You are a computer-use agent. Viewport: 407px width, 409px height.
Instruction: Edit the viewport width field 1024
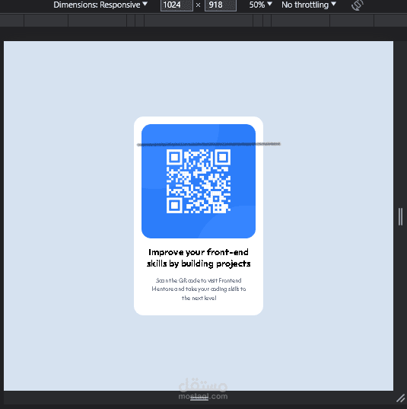[176, 5]
